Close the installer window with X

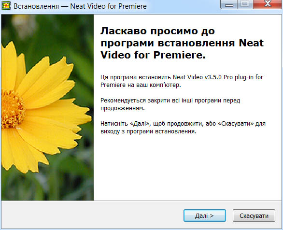[268, 4]
